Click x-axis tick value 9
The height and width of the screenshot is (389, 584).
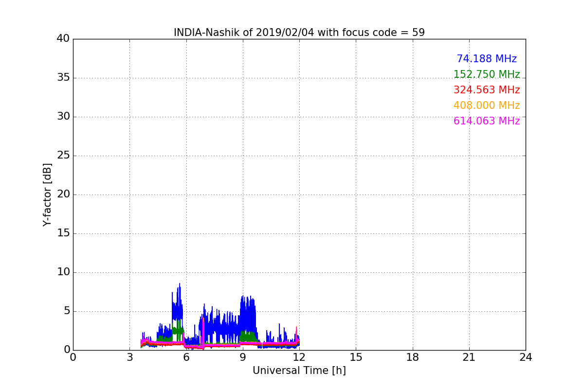click(x=243, y=357)
